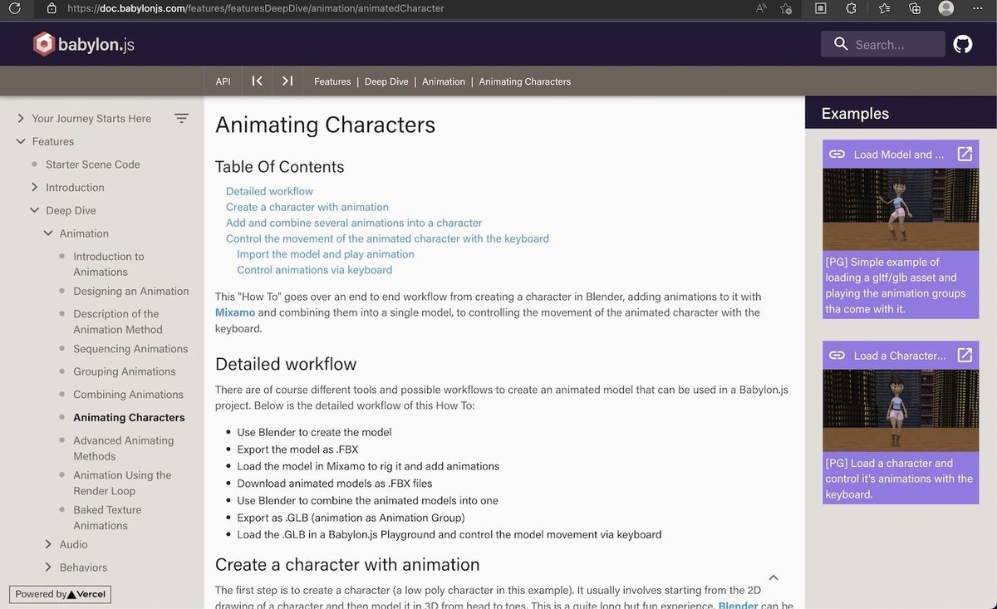Collapse the previous-page arrow in the breadcrumb bar
This screenshot has width=997, height=609.
click(257, 81)
